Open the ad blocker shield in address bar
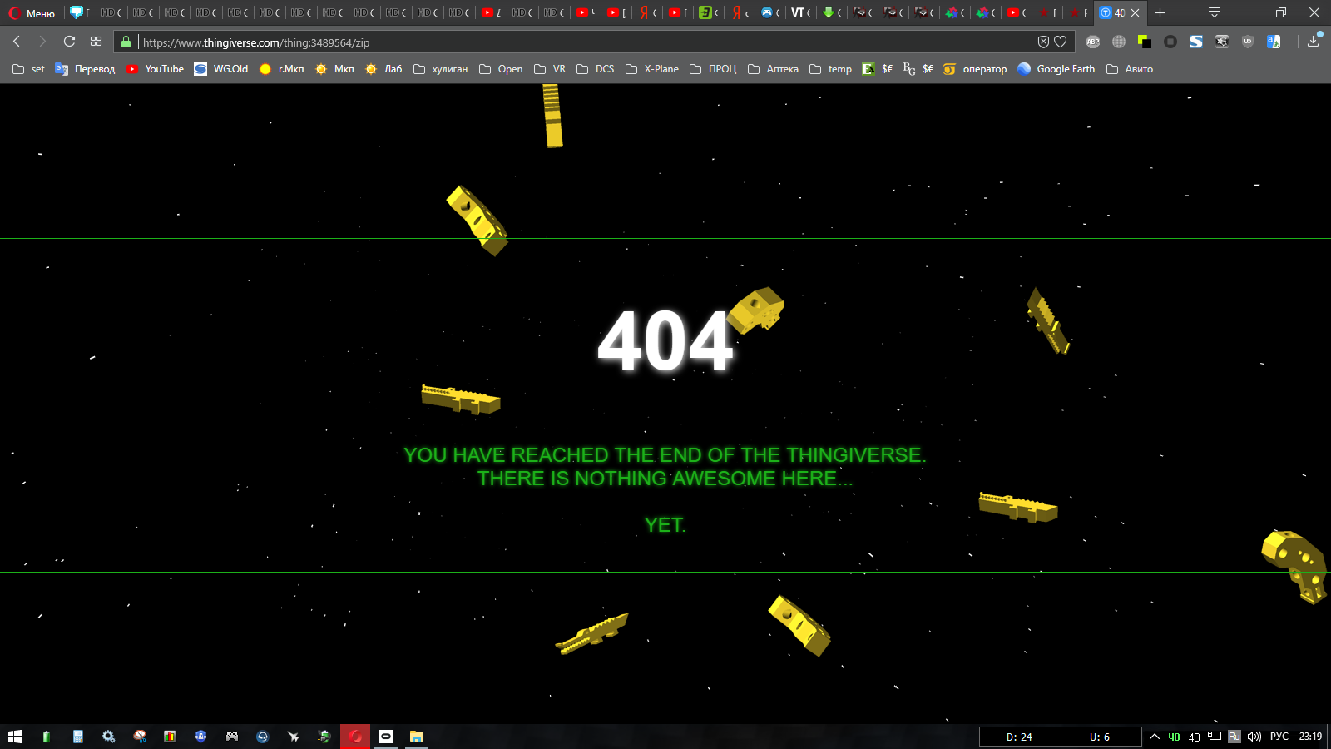 coord(1043,42)
